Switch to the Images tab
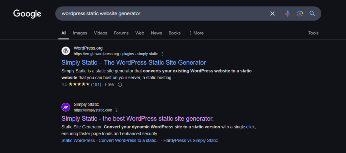The height and width of the screenshot is (153, 346). (80, 33)
